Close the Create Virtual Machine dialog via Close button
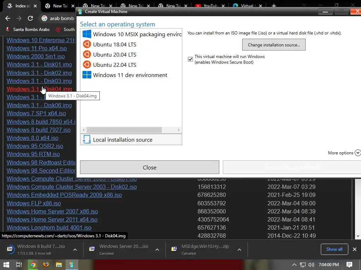 click(x=149, y=167)
